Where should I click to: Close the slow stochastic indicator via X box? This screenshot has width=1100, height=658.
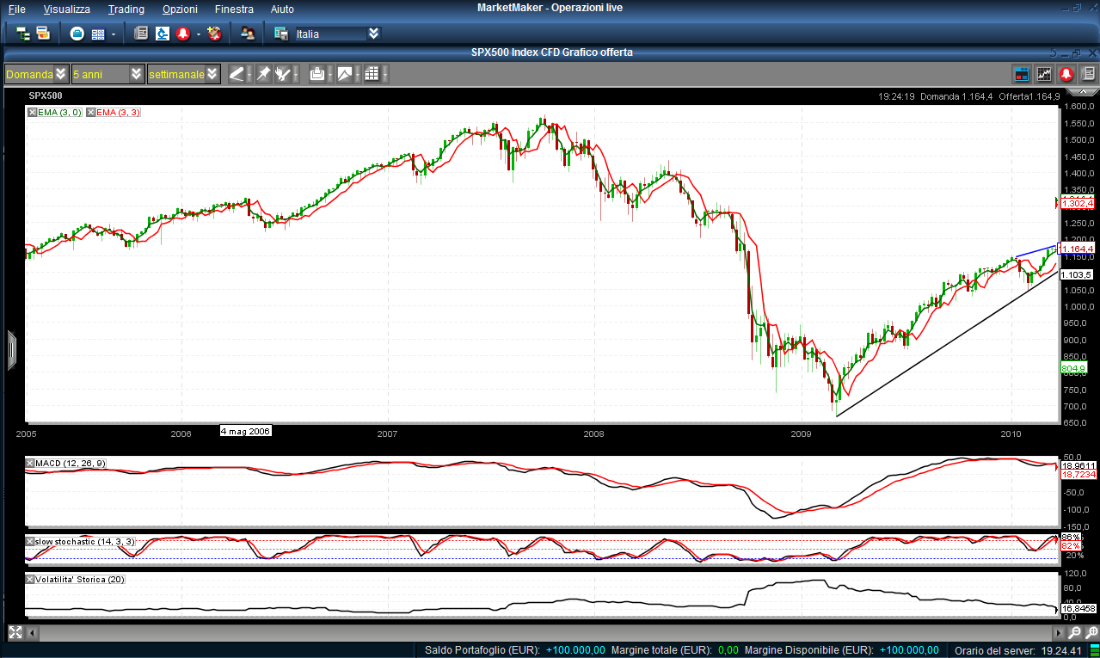coord(32,541)
